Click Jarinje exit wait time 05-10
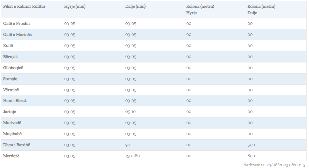This screenshot has width=309, height=168. [130, 112]
